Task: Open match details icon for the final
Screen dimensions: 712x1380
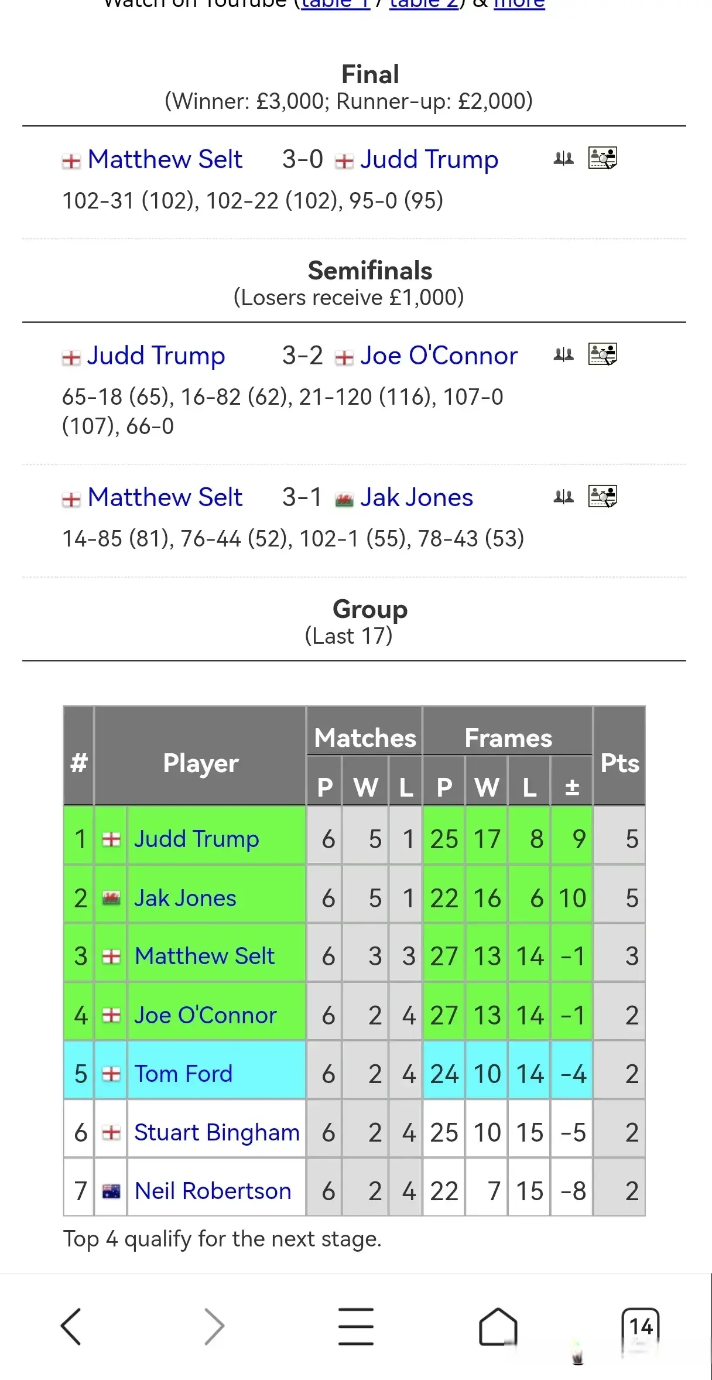Action: point(603,158)
